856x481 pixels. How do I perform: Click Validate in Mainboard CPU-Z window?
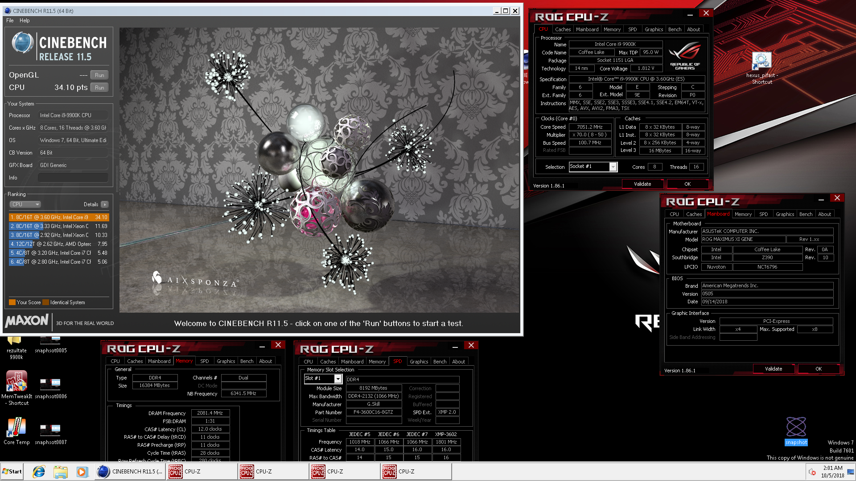pos(774,369)
